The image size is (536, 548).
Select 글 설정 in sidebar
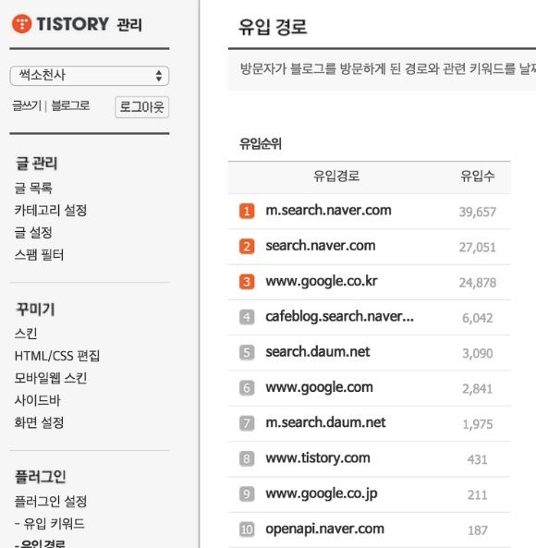pyautogui.click(x=33, y=232)
